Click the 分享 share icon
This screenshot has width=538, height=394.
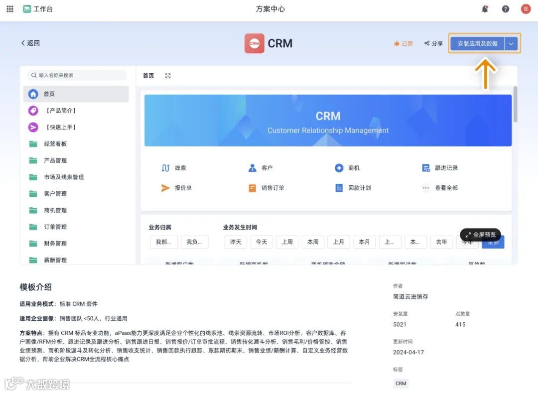click(x=427, y=43)
